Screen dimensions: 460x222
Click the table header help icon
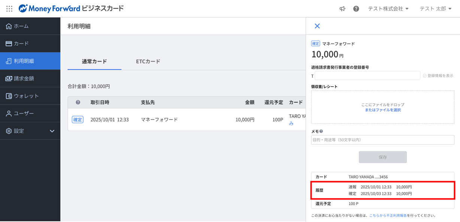coord(78,102)
